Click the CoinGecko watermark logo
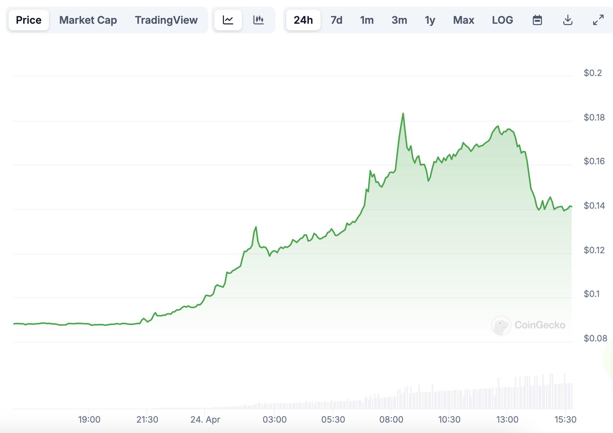 (528, 325)
